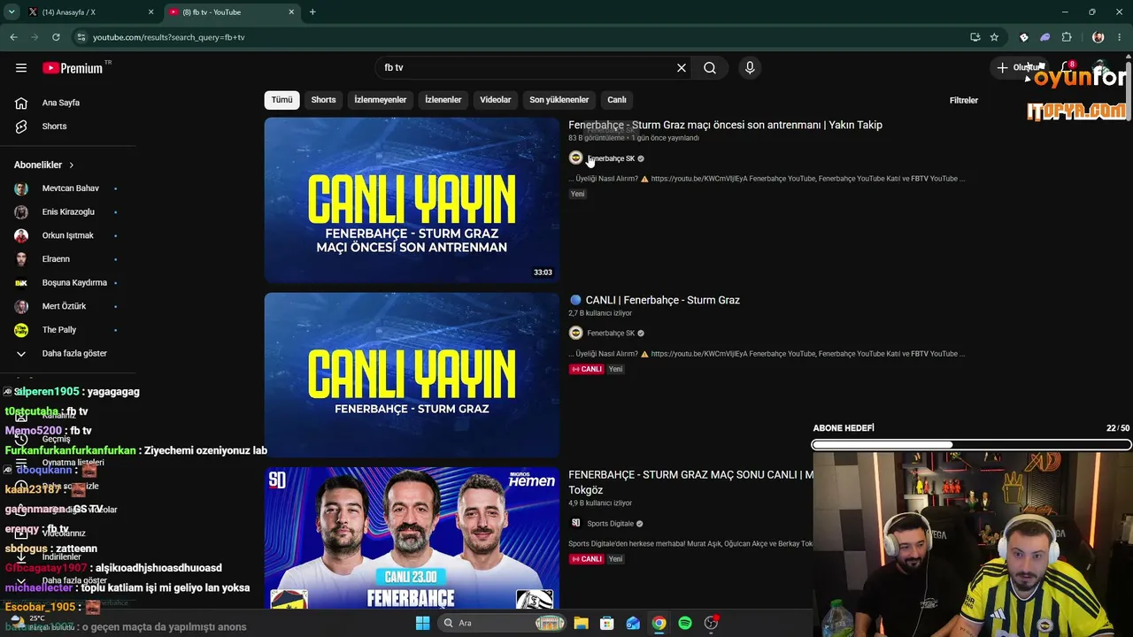The image size is (1133, 637).
Task: Select the Videolar filter chip
Action: pyautogui.click(x=496, y=100)
